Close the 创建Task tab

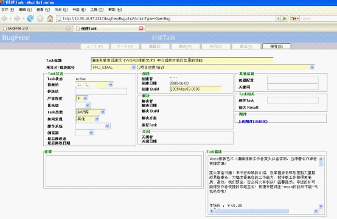(x=141, y=28)
